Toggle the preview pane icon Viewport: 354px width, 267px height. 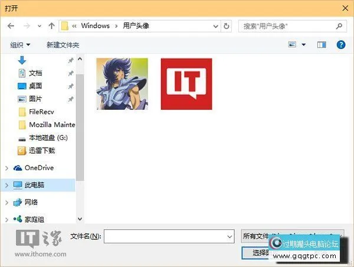click(x=322, y=45)
